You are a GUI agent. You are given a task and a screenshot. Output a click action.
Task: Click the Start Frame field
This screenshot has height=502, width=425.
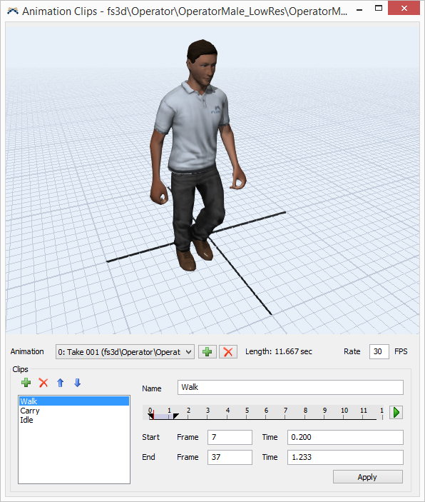[230, 437]
